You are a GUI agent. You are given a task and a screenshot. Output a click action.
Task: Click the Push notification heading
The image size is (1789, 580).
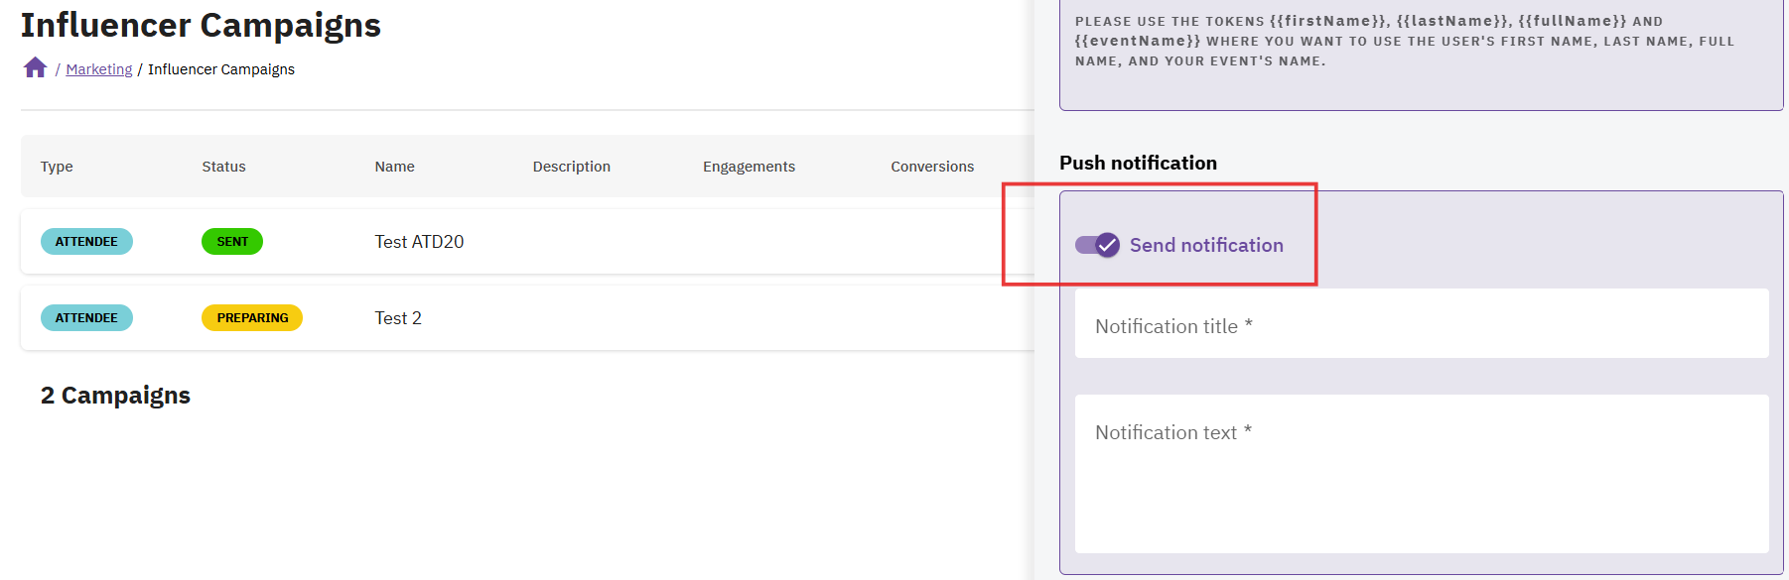pyautogui.click(x=1138, y=163)
